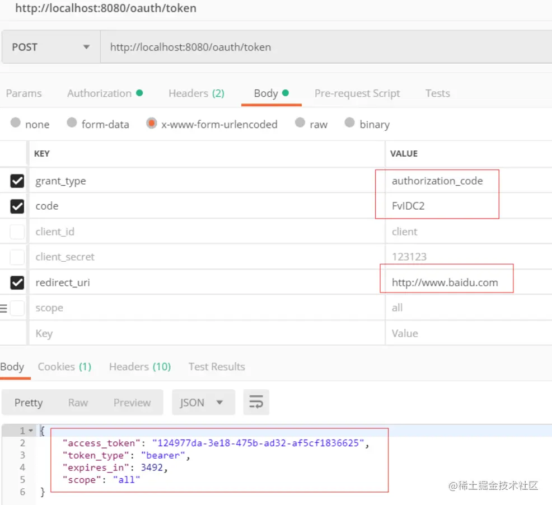Grab the scope row drag handle icon
The image size is (552, 505).
(3, 308)
